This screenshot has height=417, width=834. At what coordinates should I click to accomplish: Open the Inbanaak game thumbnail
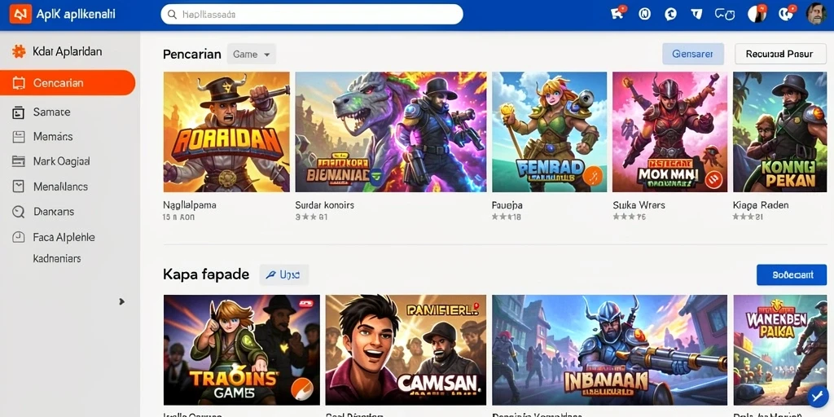click(609, 350)
